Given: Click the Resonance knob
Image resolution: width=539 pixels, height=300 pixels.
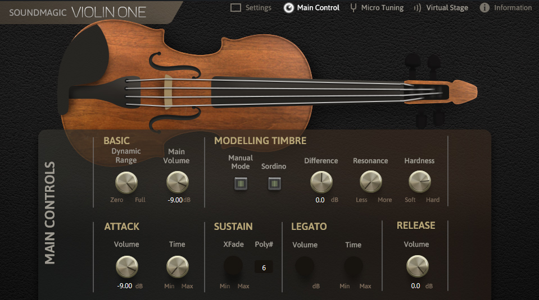Looking at the screenshot, I should coord(370,182).
